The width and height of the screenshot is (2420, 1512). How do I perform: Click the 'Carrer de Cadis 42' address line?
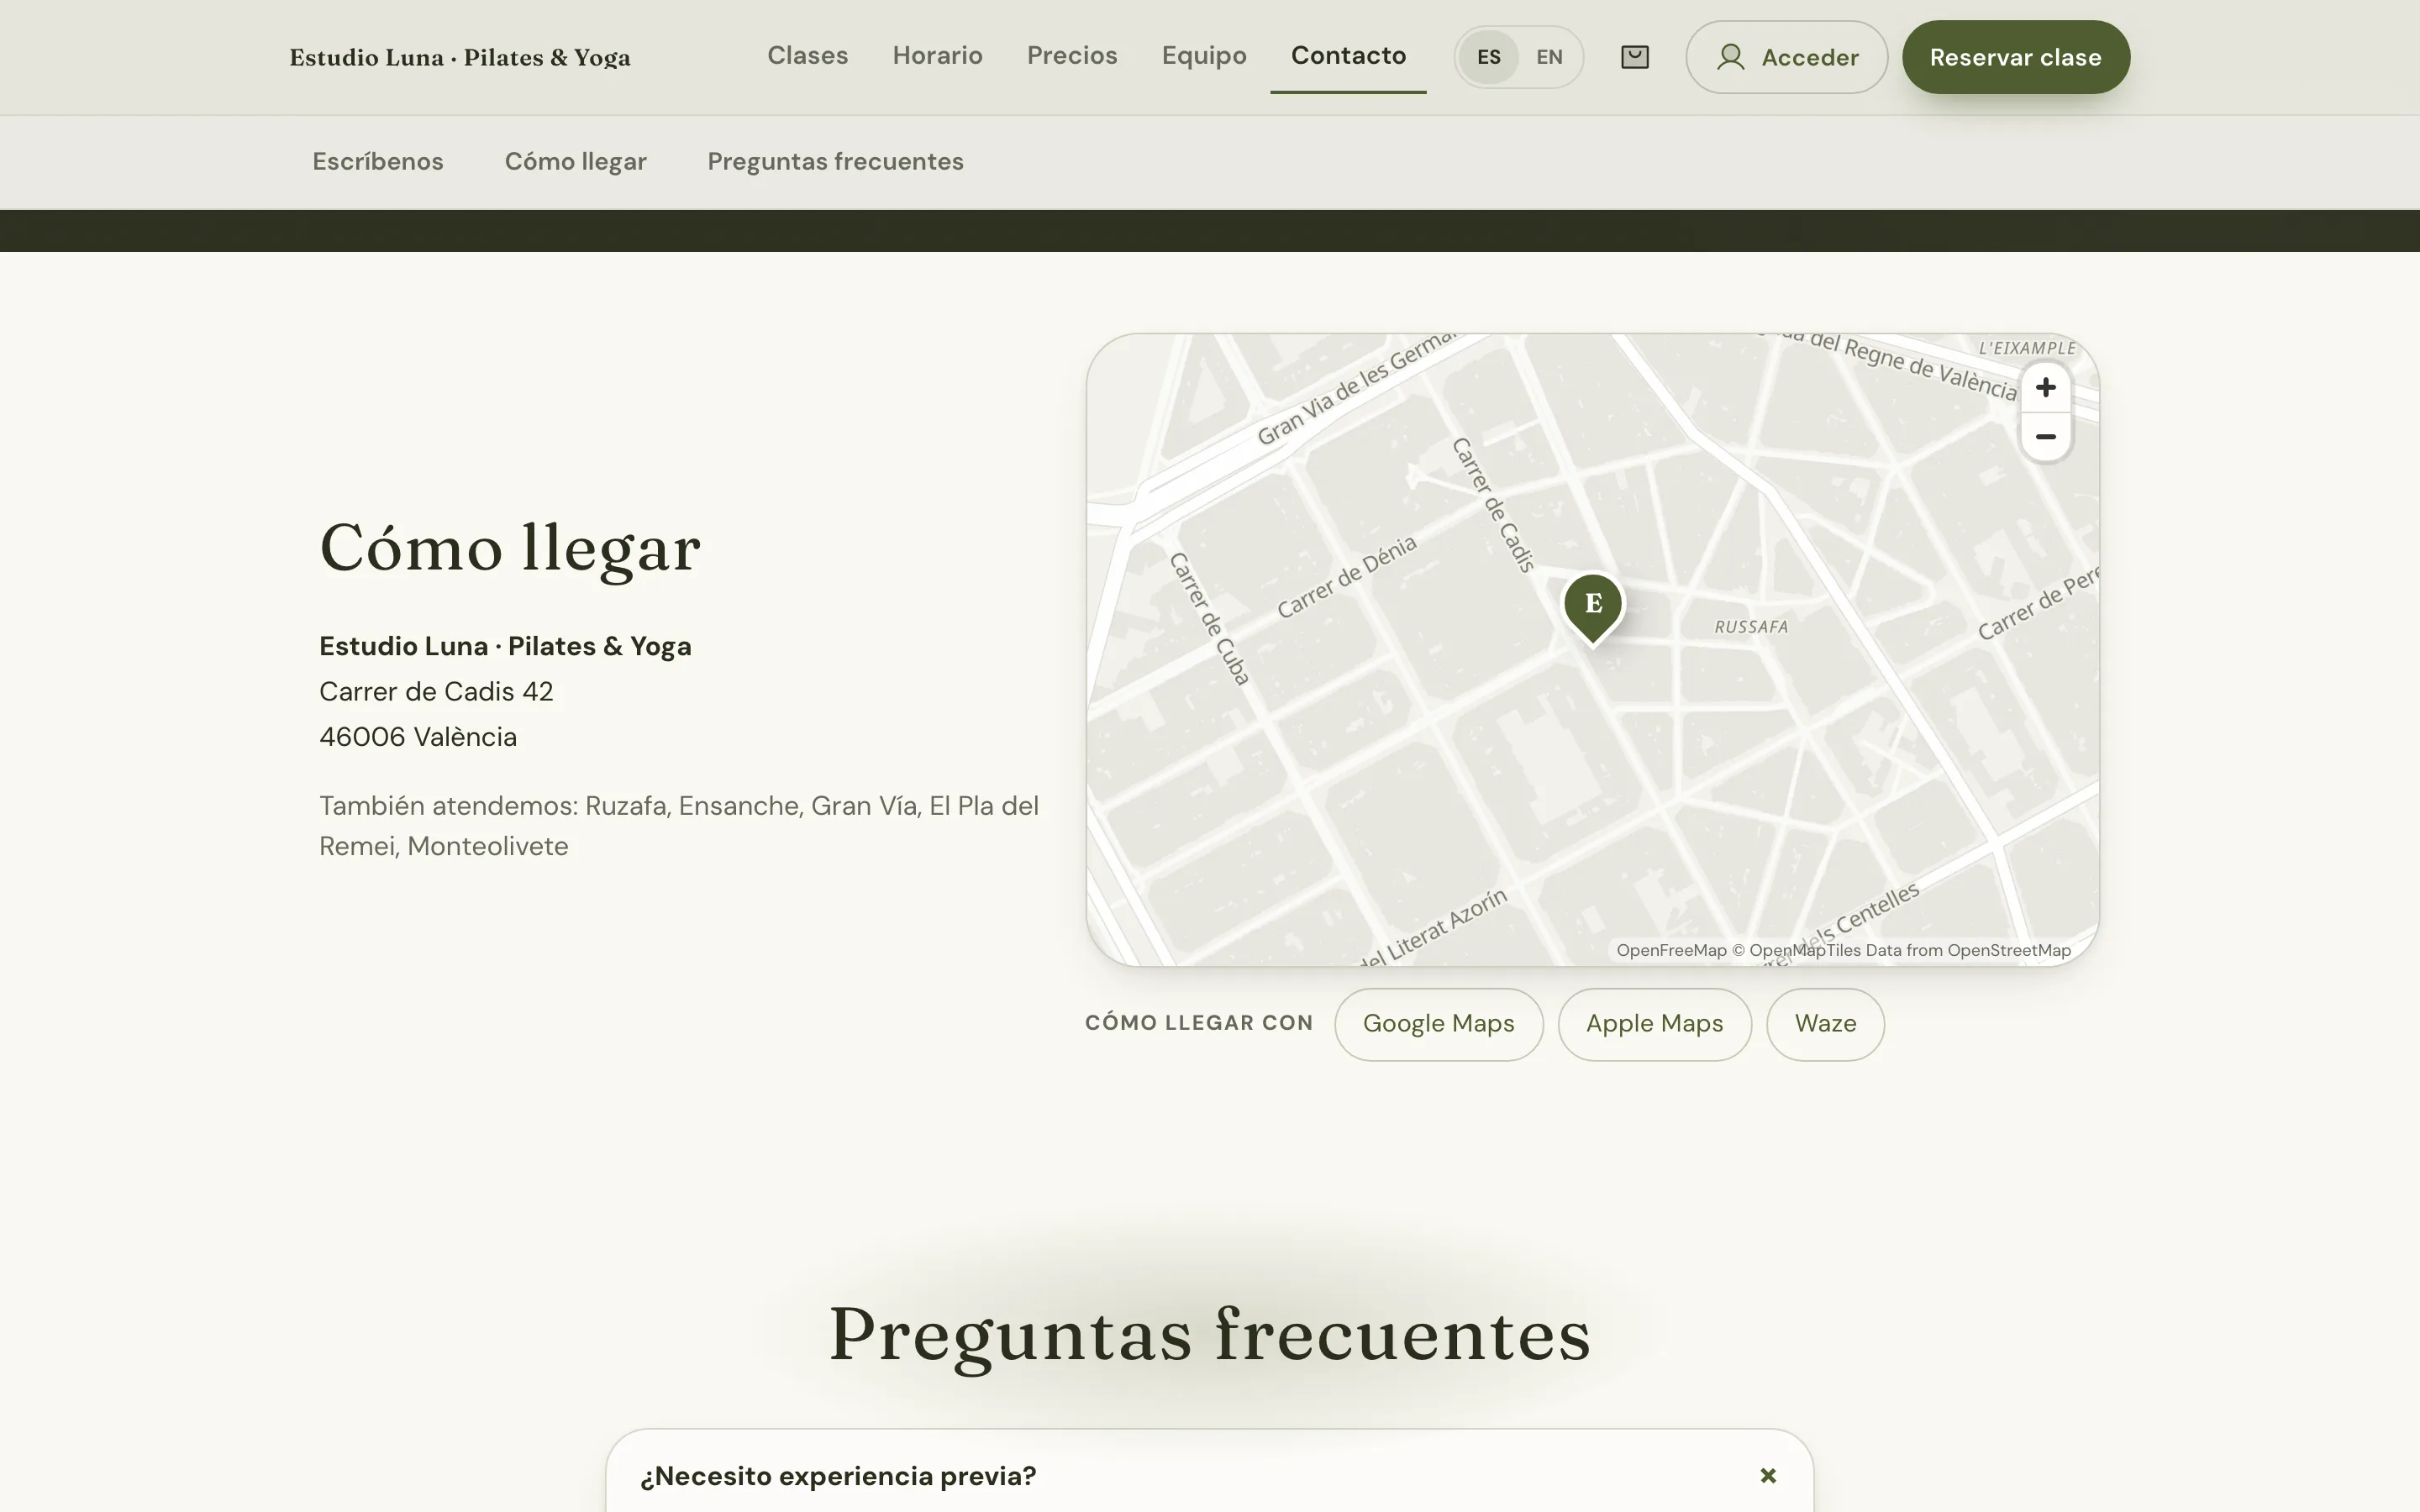pos(436,692)
